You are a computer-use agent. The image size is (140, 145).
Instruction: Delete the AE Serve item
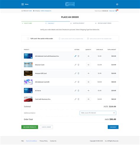click(78, 91)
